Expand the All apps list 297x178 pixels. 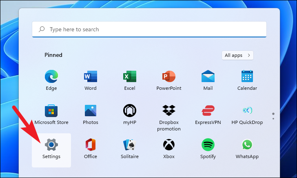(237, 55)
